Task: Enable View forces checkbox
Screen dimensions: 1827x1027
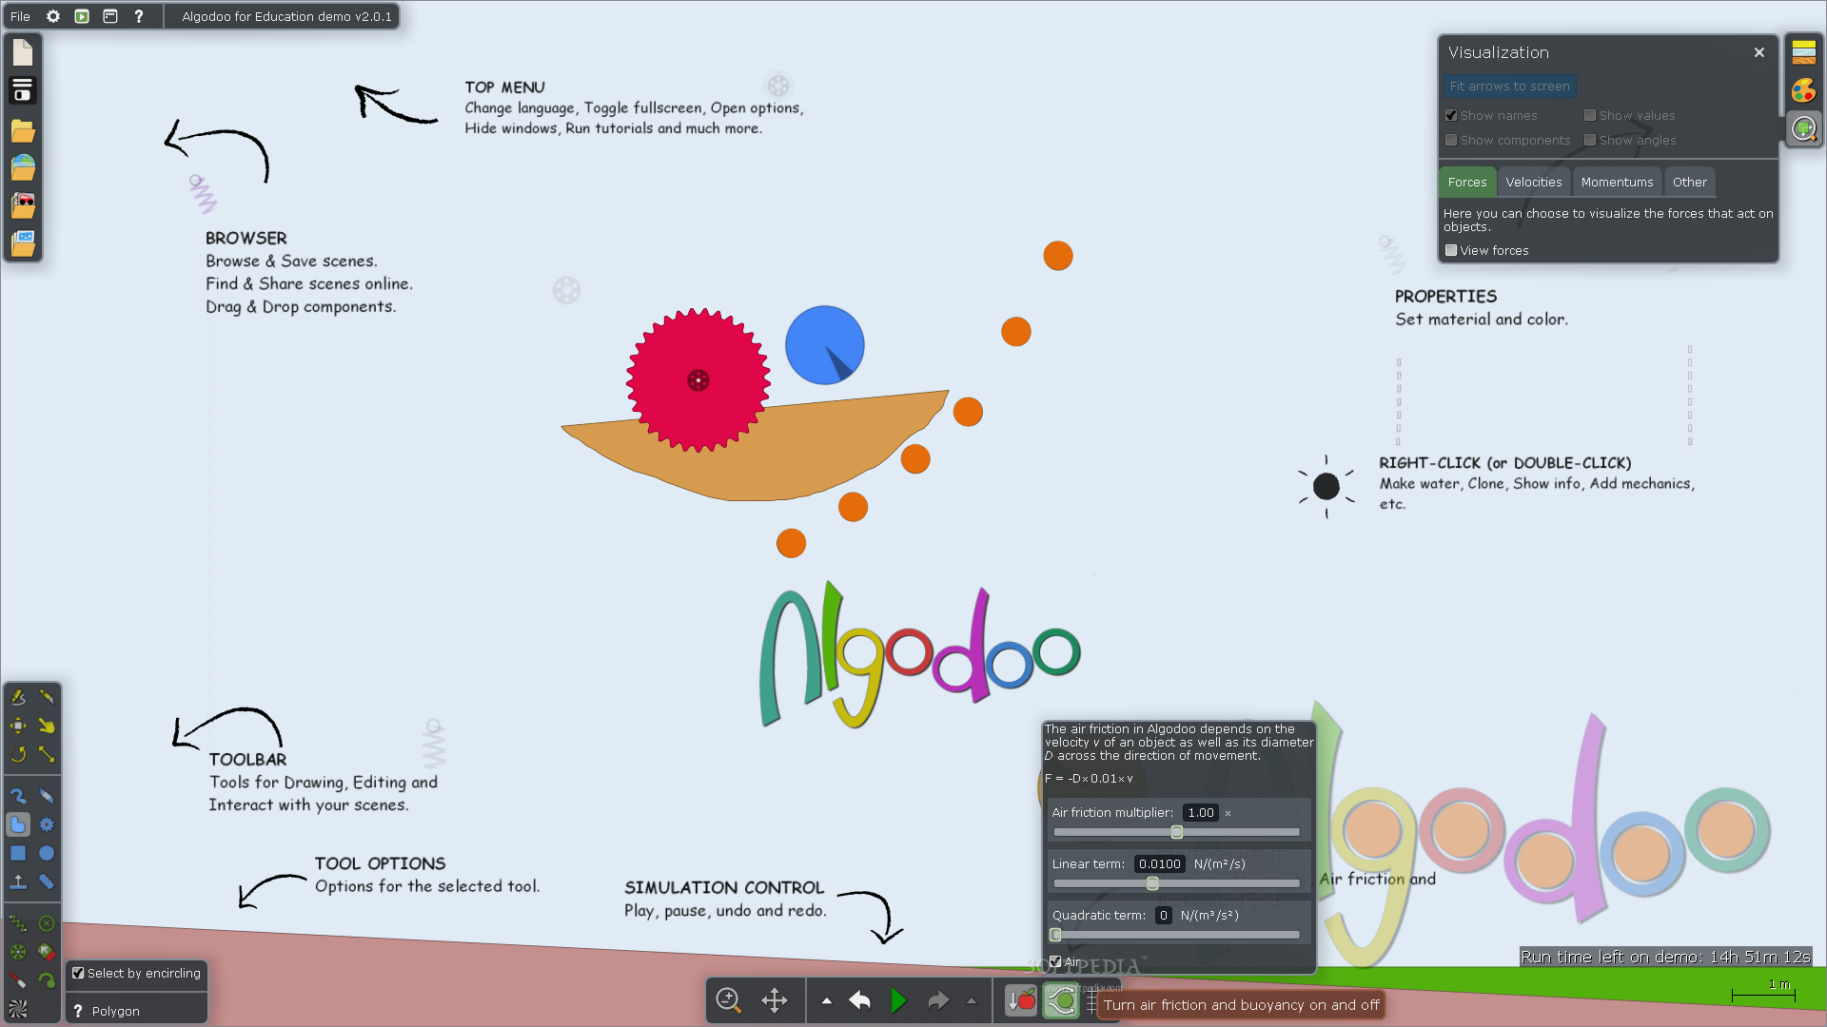Action: [1451, 250]
